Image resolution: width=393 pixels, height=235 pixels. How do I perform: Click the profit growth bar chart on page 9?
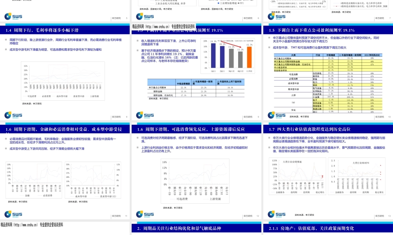(x=228, y=56)
